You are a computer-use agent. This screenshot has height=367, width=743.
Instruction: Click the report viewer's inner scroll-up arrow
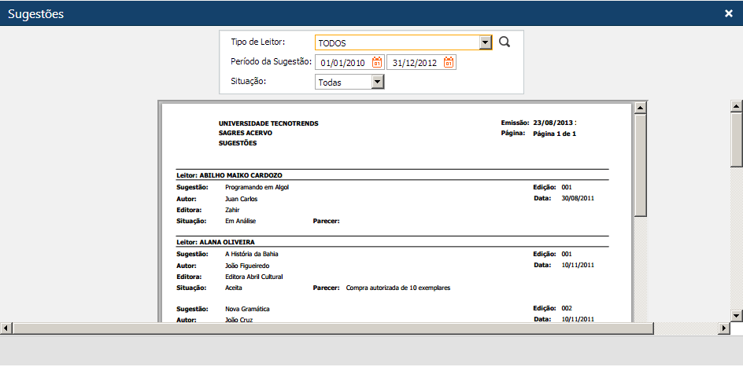tap(640, 108)
